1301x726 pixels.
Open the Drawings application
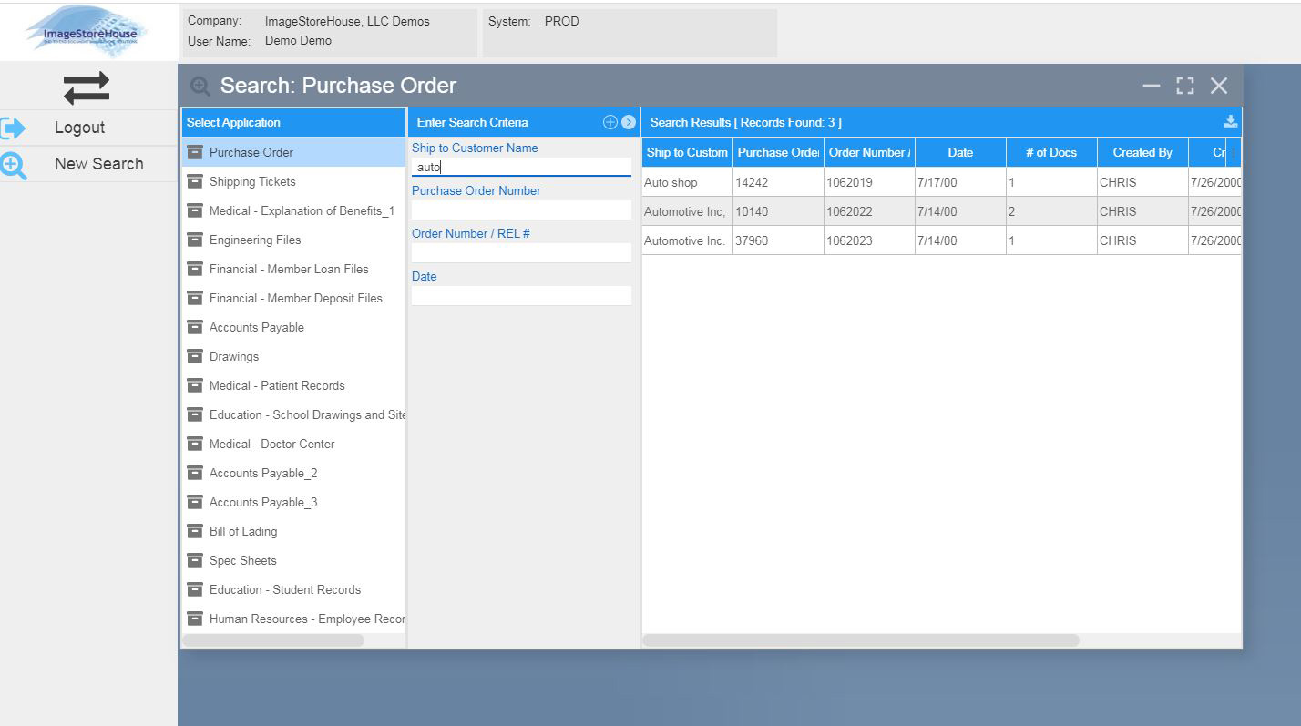(x=293, y=356)
